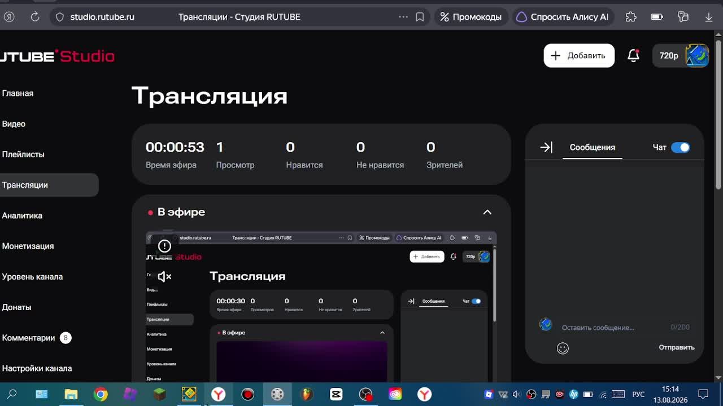Unmute the live stream preview sound
This screenshot has width=723, height=406.
pos(164,276)
